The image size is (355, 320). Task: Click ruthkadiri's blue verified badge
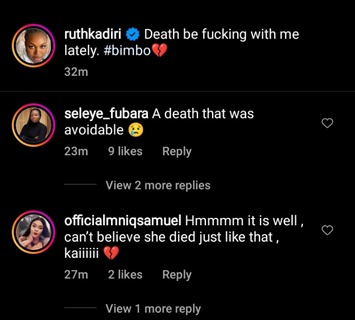(x=133, y=35)
